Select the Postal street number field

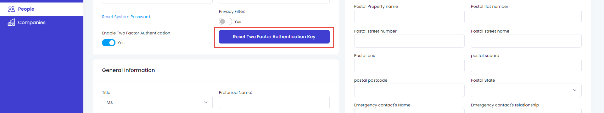pos(409,41)
